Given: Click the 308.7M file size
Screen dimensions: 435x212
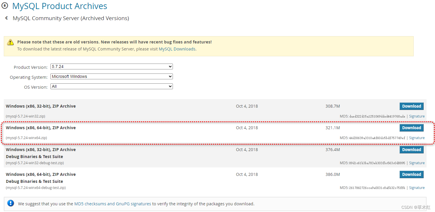Looking at the screenshot, I should click(333, 106).
